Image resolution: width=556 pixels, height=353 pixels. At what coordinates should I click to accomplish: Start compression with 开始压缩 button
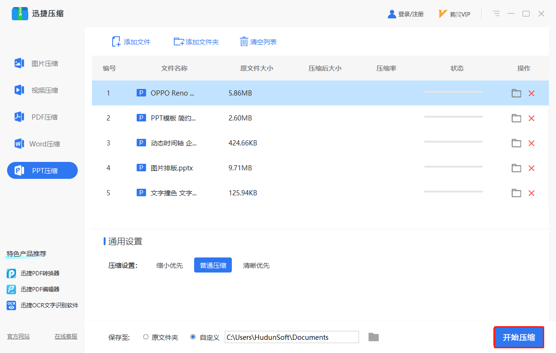click(x=519, y=337)
